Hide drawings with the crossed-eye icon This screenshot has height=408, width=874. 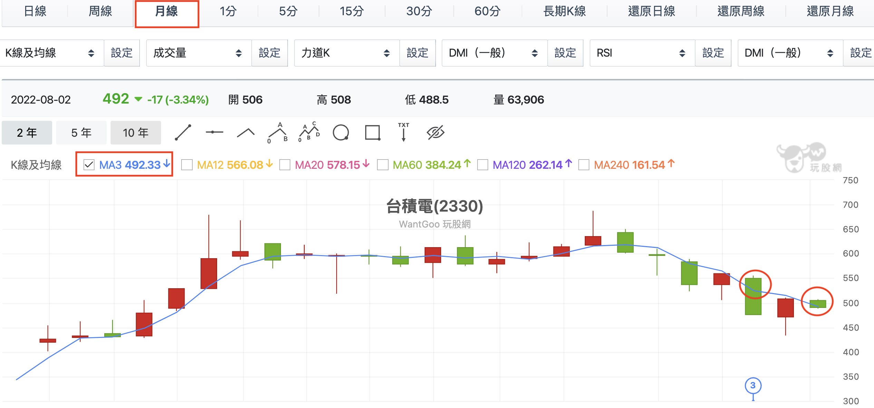[x=435, y=133]
